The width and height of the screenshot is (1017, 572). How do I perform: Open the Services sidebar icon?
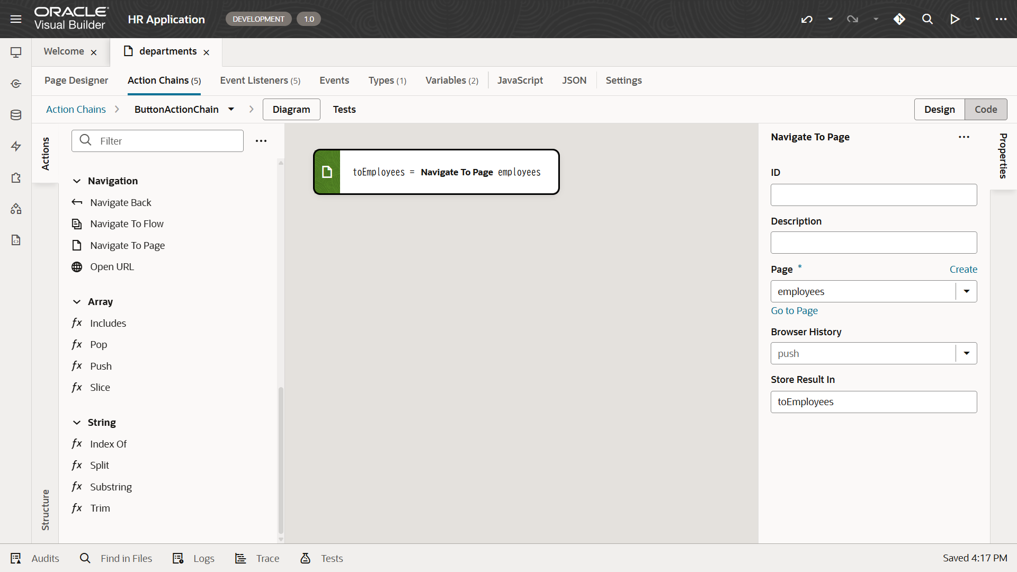coord(16,84)
